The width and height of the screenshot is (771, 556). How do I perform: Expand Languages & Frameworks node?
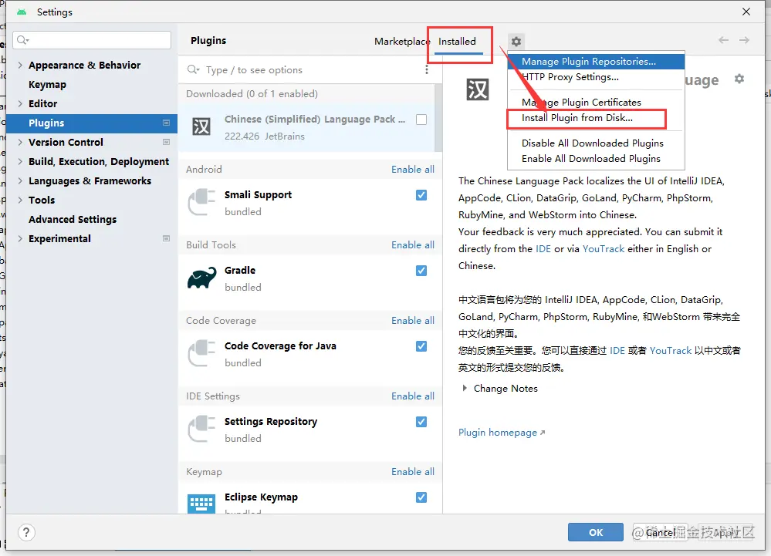point(20,180)
